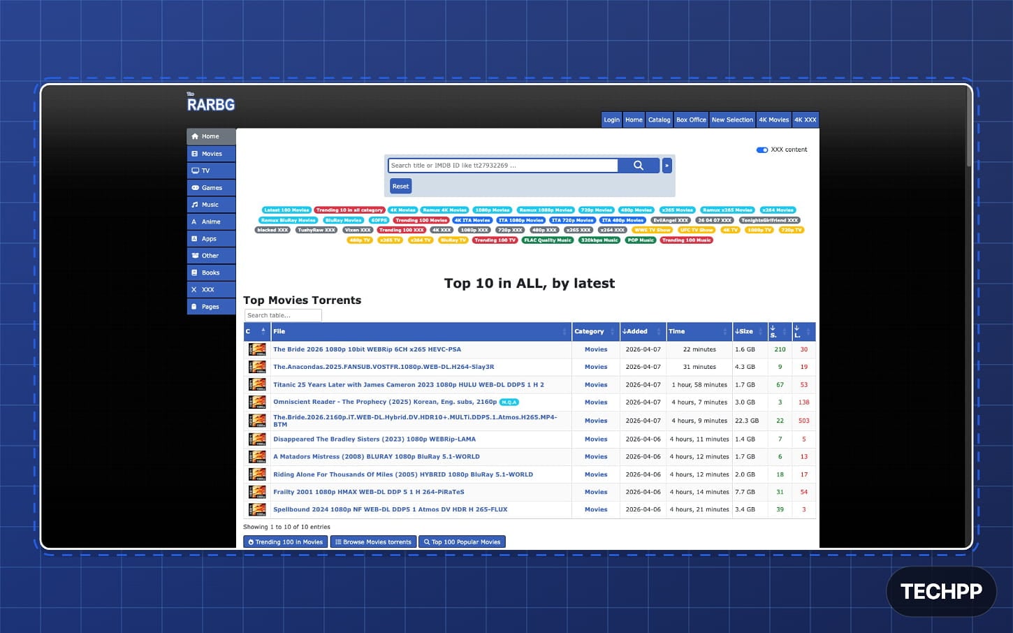The image size is (1013, 633).
Task: Click the N.Q.A badge on Omniscient Reader
Action: (509, 402)
